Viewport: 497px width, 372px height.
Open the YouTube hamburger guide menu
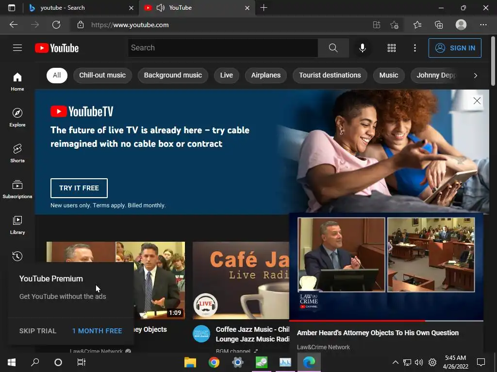(x=17, y=48)
